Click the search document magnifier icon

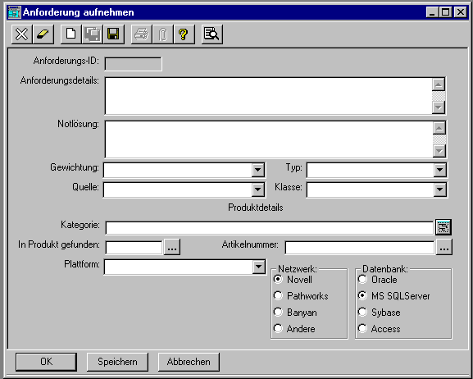pyautogui.click(x=212, y=34)
